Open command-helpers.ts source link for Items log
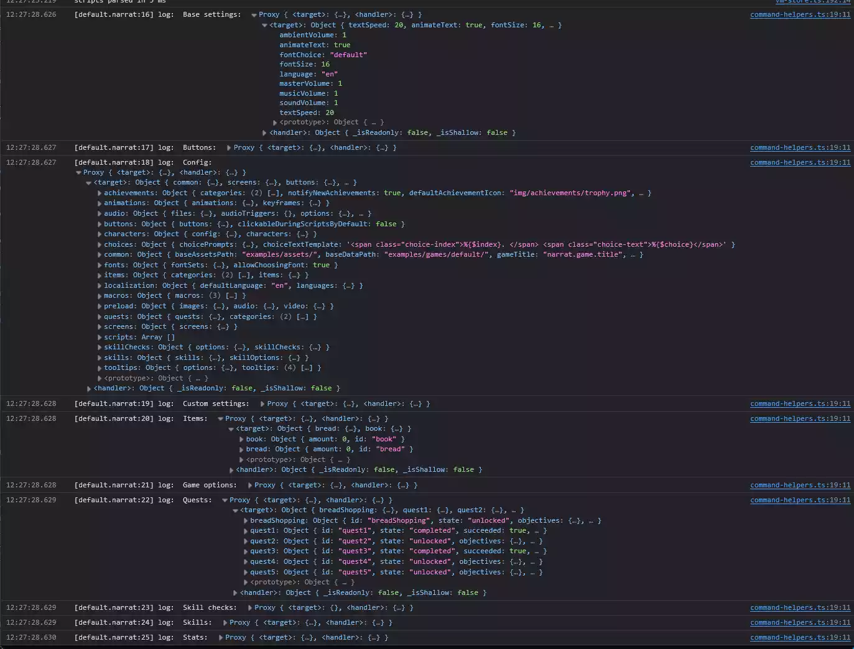 pos(800,418)
